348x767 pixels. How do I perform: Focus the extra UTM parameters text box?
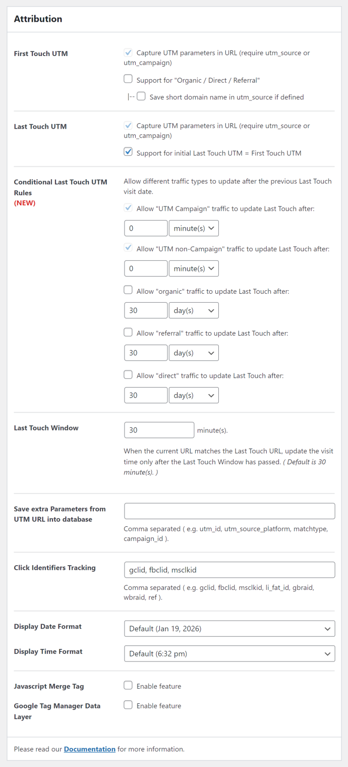click(229, 511)
